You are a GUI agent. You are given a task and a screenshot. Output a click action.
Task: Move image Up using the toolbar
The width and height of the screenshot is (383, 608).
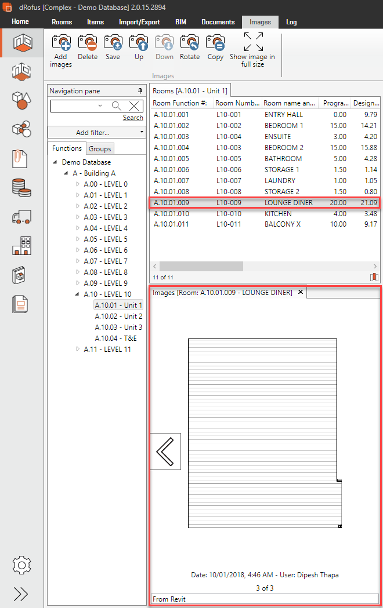(139, 44)
